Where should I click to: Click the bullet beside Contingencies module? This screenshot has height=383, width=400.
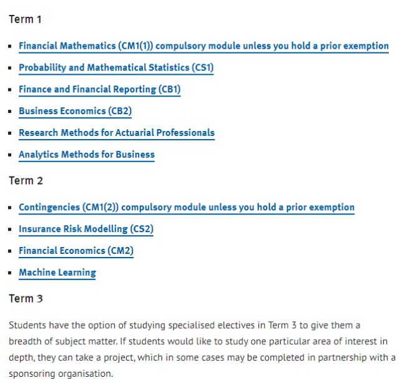coord(10,208)
